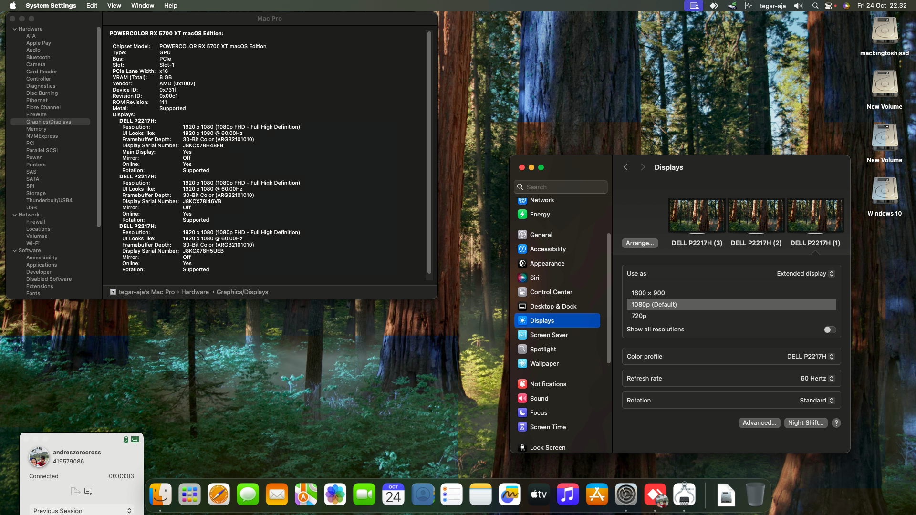The width and height of the screenshot is (916, 515).
Task: Open Safari in the Dock
Action: click(219, 494)
